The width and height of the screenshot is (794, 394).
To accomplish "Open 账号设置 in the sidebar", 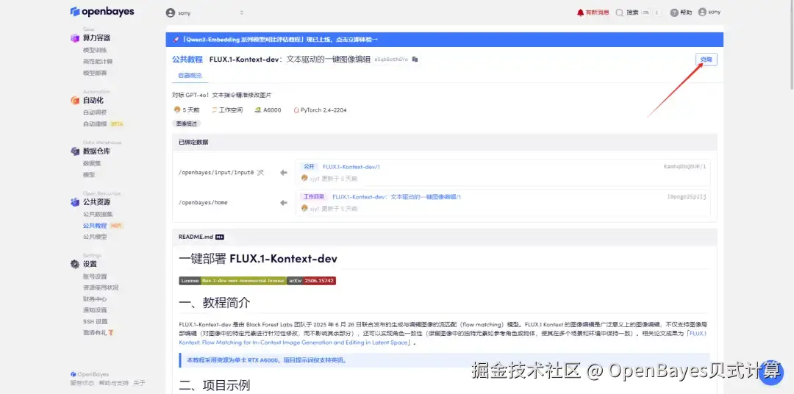I will tap(95, 276).
